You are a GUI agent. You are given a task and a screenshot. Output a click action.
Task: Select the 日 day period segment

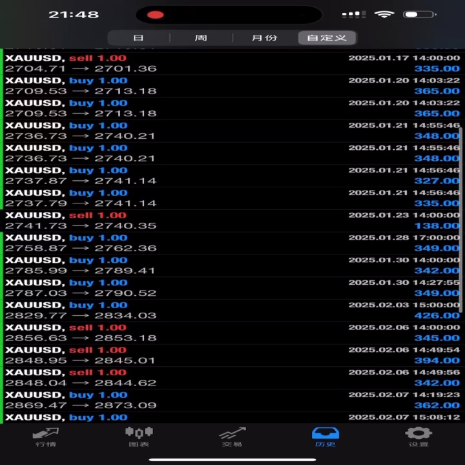click(138, 37)
